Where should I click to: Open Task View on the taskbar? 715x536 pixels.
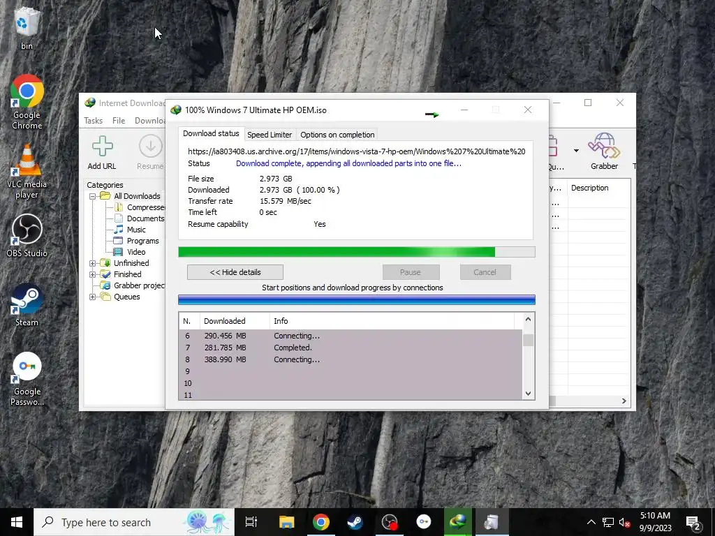tap(251, 522)
